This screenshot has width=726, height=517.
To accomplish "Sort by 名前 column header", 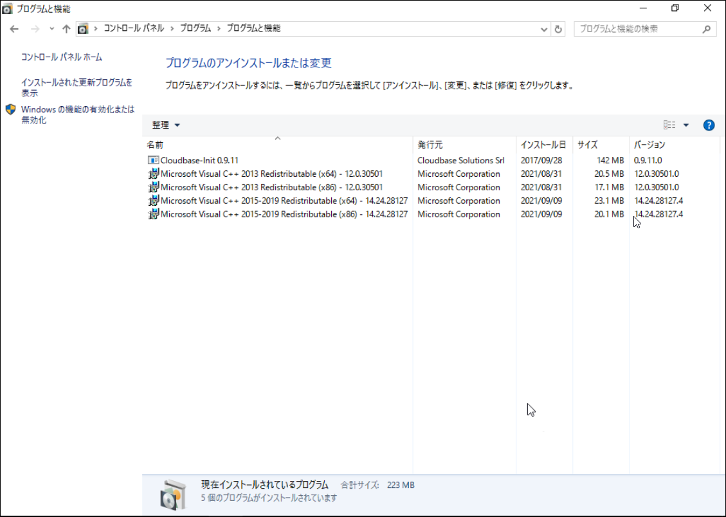I will point(277,145).
